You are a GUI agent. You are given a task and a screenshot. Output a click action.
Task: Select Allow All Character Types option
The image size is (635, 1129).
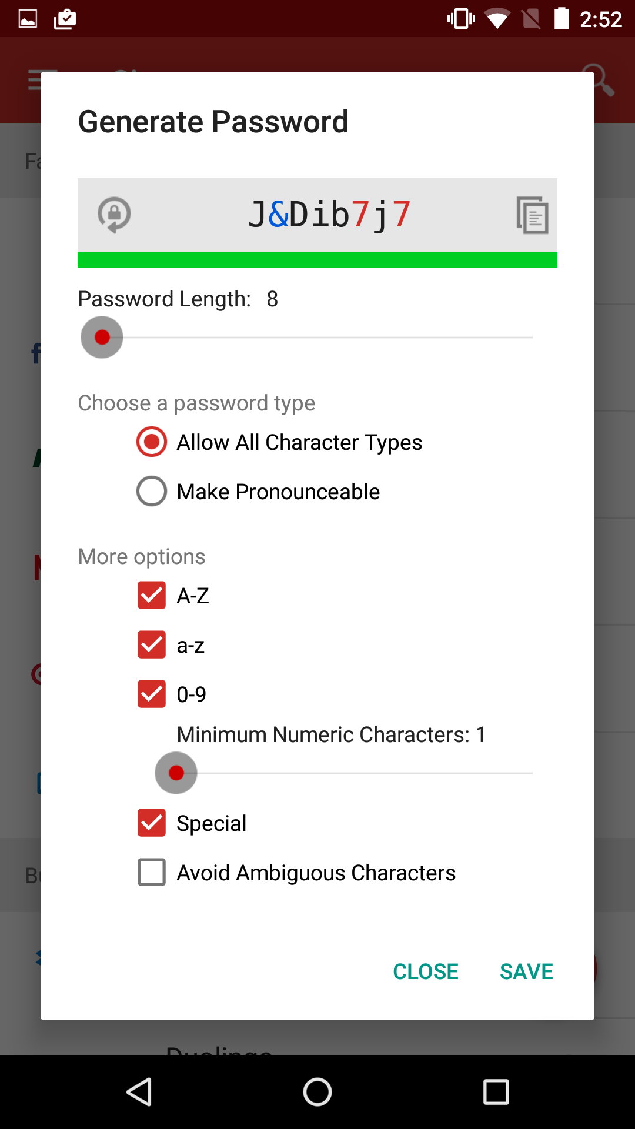coord(152,442)
